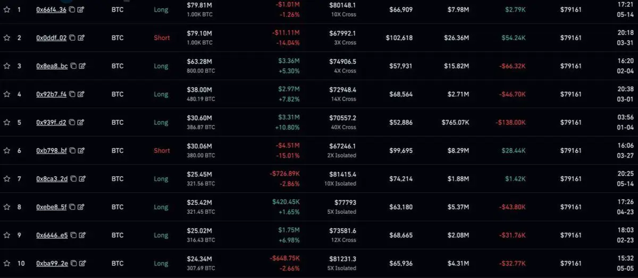Edit note for address 0x92b7..f4
This screenshot has width=638, height=278.
coord(81,94)
